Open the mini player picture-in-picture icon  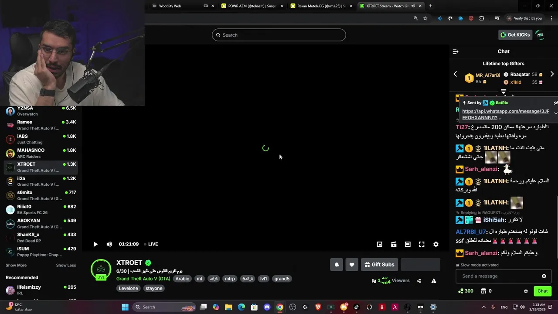pos(380,244)
